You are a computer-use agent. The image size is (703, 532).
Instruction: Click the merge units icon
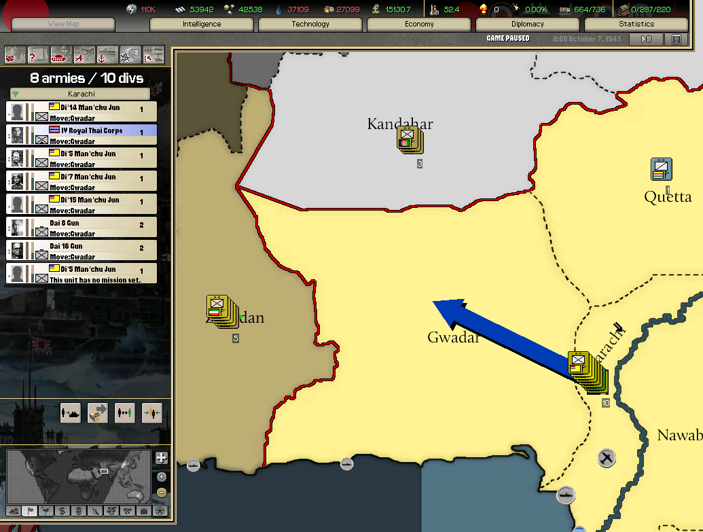point(152,412)
